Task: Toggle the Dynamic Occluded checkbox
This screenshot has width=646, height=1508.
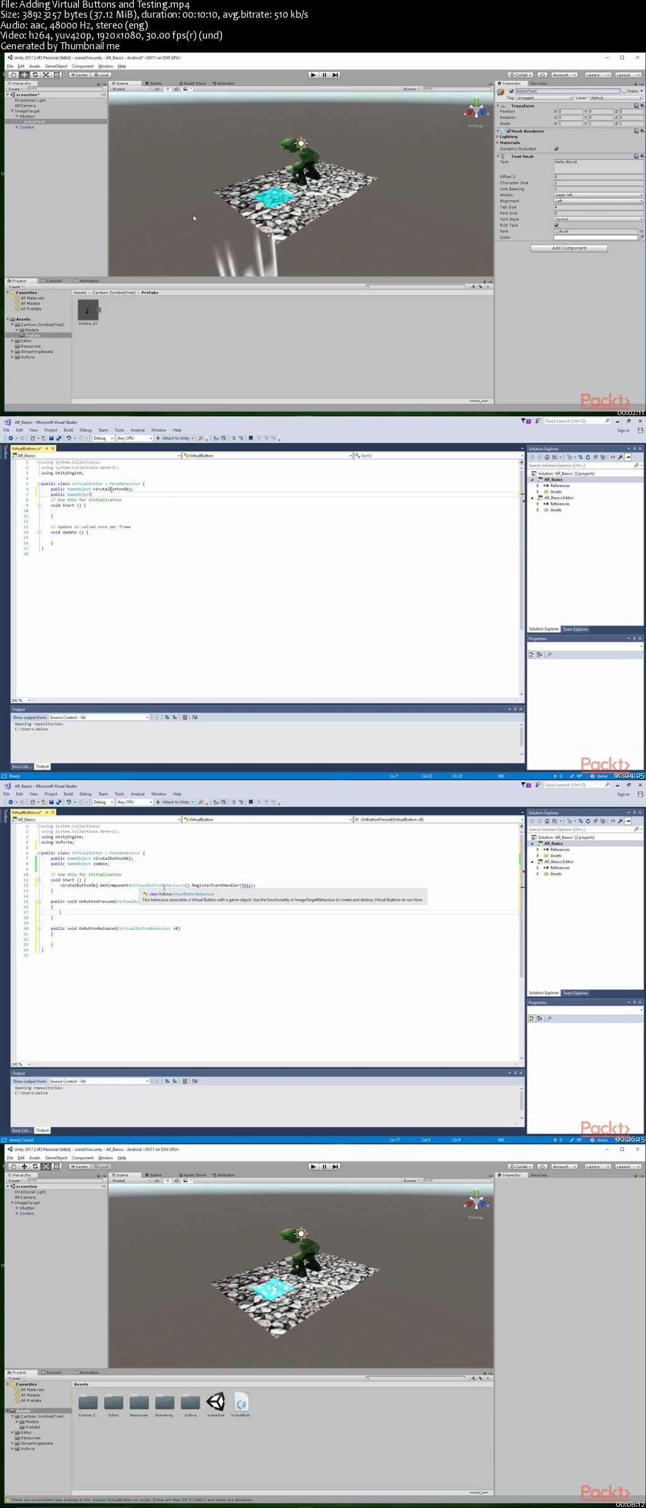Action: 556,148
